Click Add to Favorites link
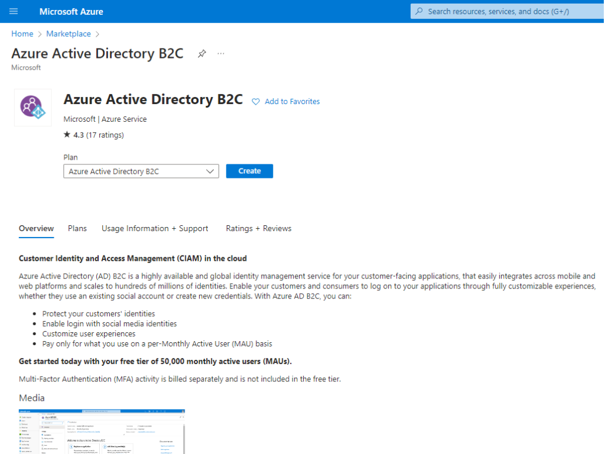The width and height of the screenshot is (605, 454). (292, 102)
